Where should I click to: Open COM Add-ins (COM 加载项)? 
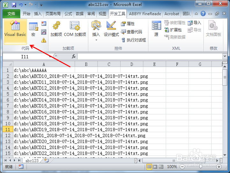(75, 29)
